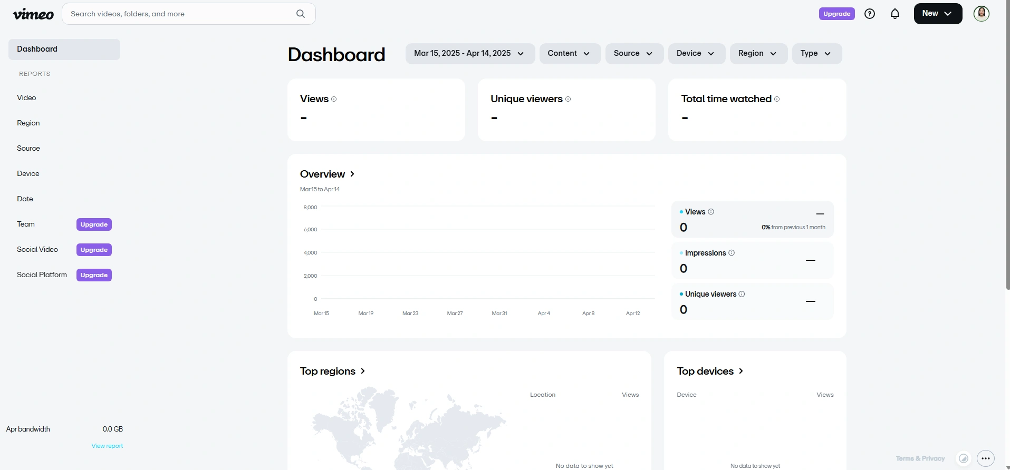Click info icon beside Unique viewers in Overview panel

pos(742,294)
